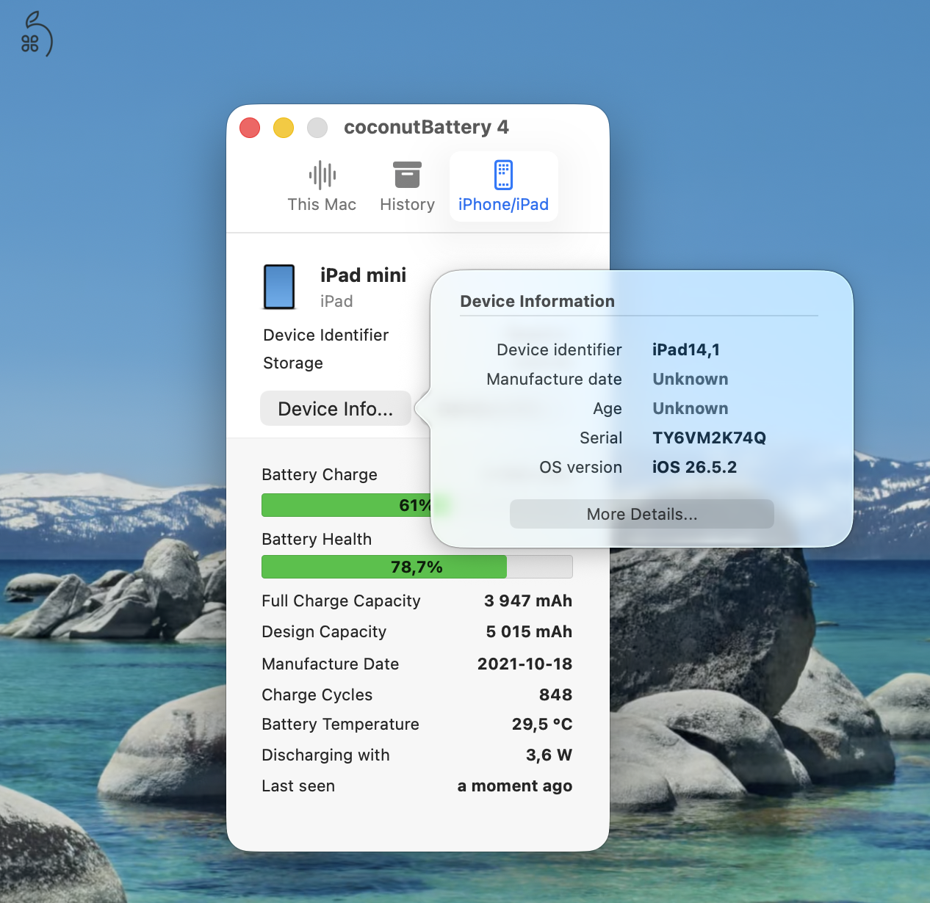
Task: Switch to the History tab
Action: click(407, 186)
